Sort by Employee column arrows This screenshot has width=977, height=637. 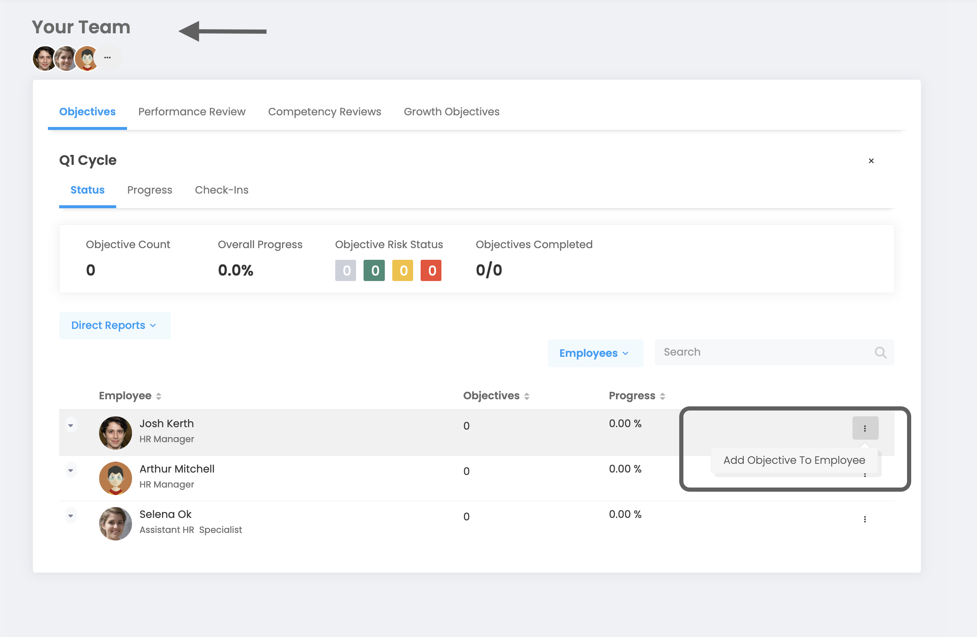click(x=159, y=396)
